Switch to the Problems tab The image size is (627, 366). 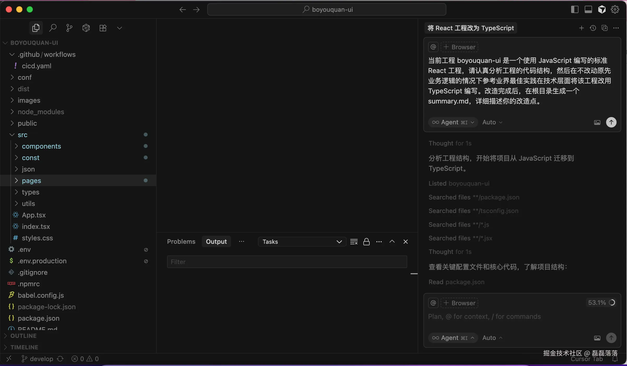point(181,242)
